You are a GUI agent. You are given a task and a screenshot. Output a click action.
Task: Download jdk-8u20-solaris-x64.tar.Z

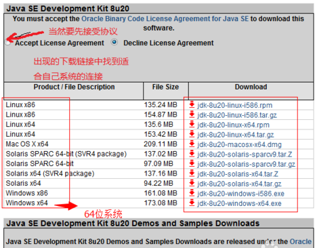tap(238, 174)
